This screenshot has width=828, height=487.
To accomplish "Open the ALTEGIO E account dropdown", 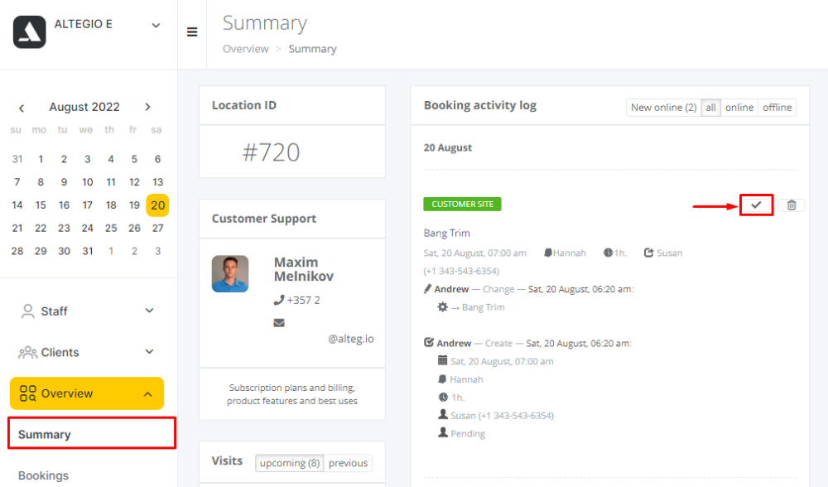I will (156, 25).
